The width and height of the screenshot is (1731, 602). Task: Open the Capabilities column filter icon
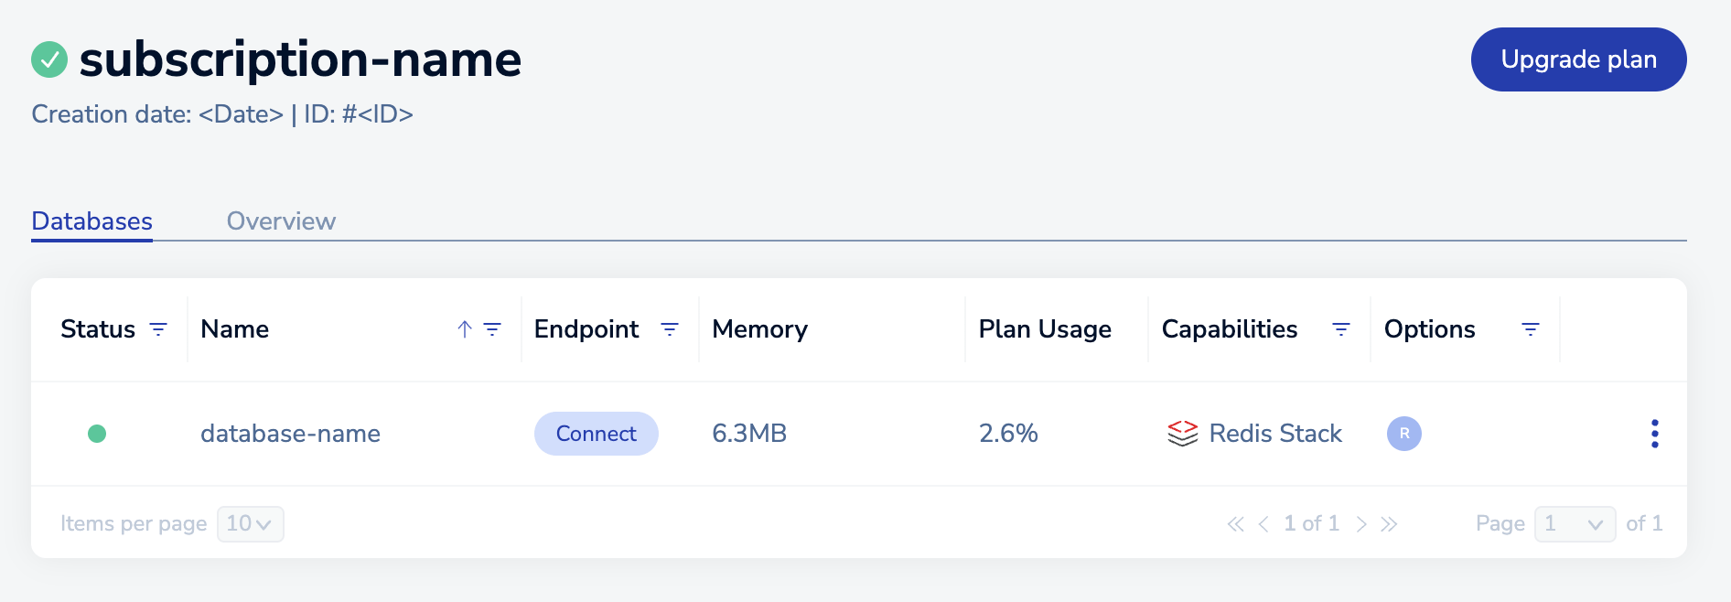[1341, 329]
